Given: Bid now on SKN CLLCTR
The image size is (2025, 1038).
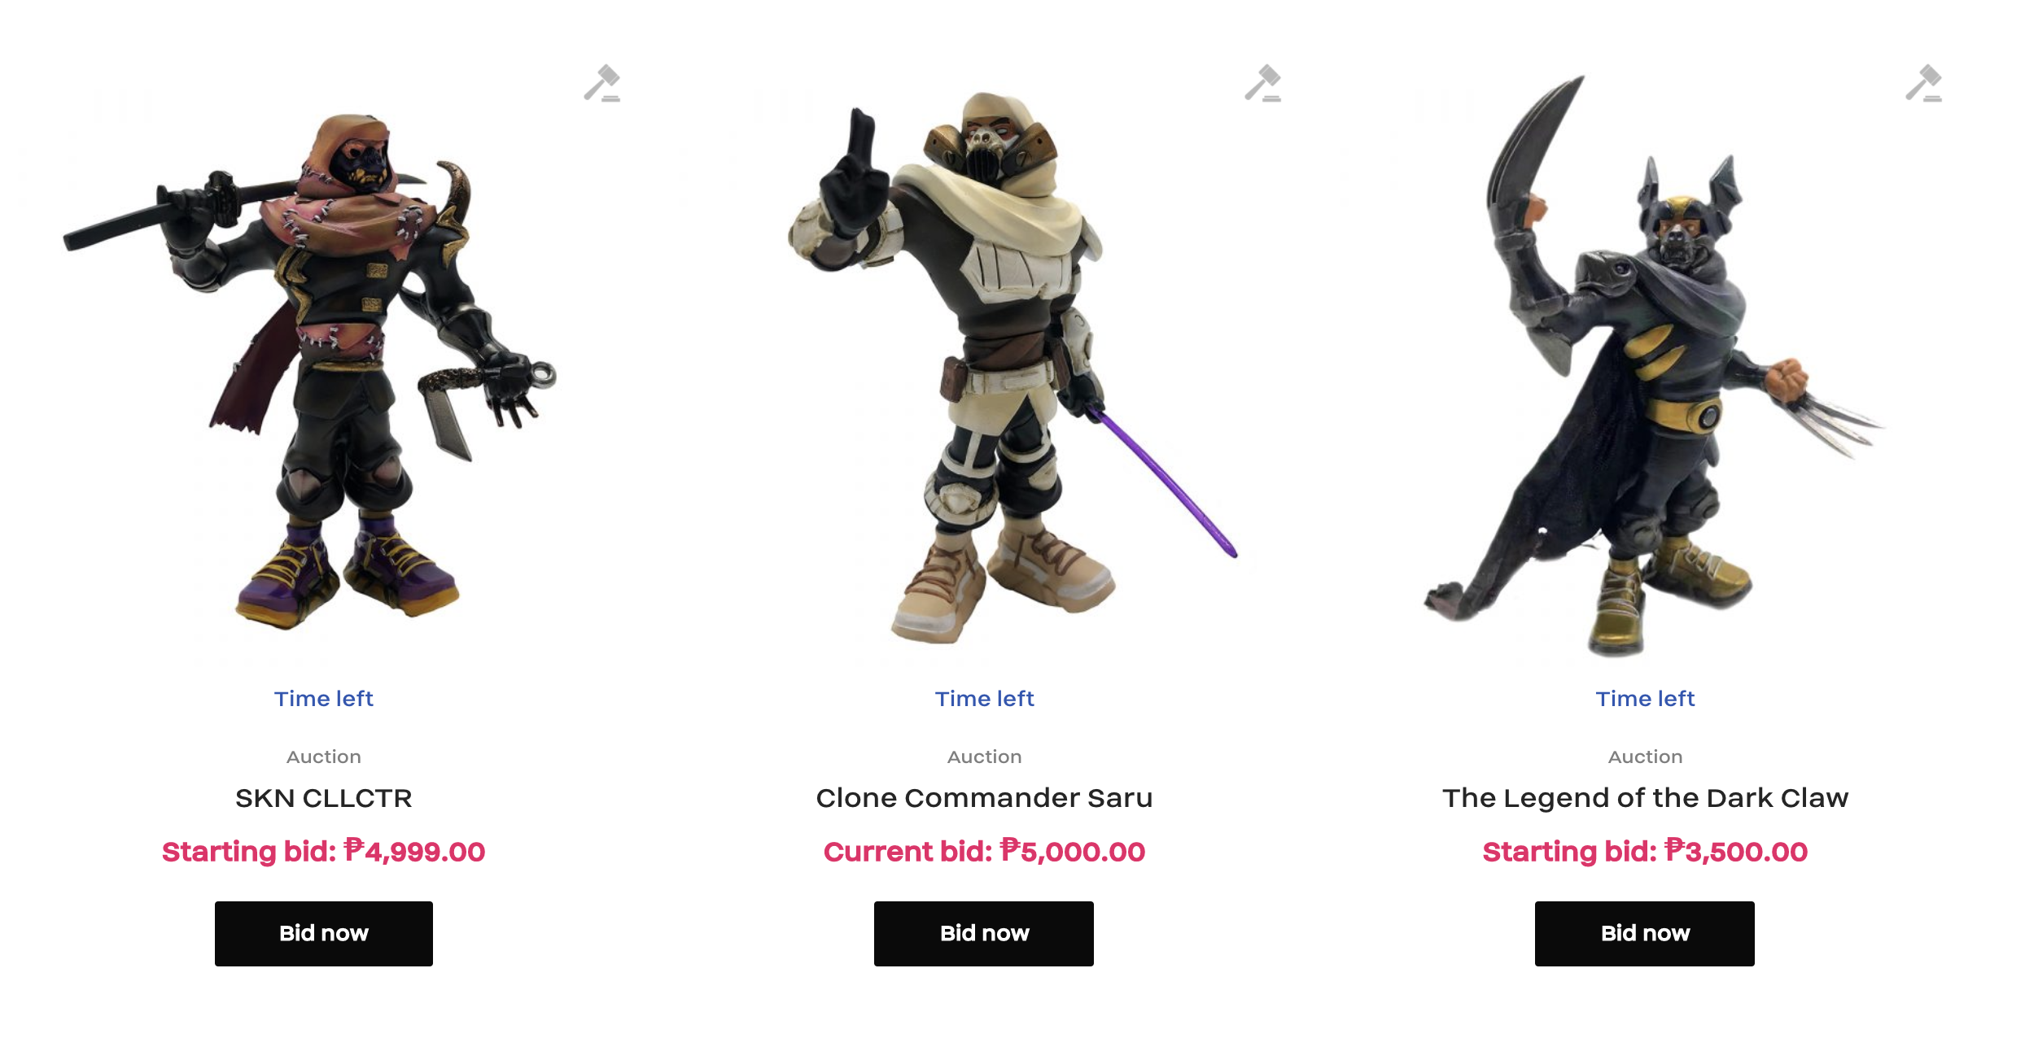Looking at the screenshot, I should [324, 933].
